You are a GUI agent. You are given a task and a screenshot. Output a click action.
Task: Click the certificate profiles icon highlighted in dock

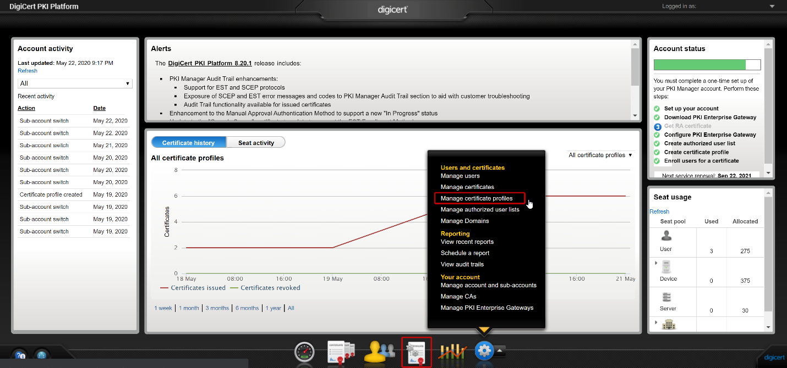417,352
